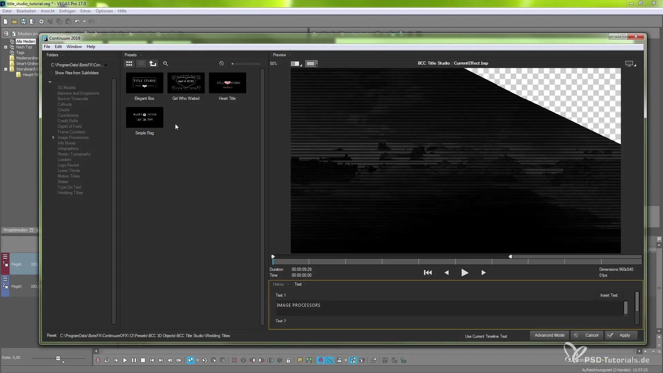This screenshot has width=663, height=373.
Task: Click the preview timeline out-point marker
Action: coord(510,257)
